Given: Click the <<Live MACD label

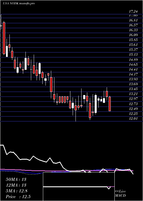Looking at the screenshot, I should tap(120, 194).
